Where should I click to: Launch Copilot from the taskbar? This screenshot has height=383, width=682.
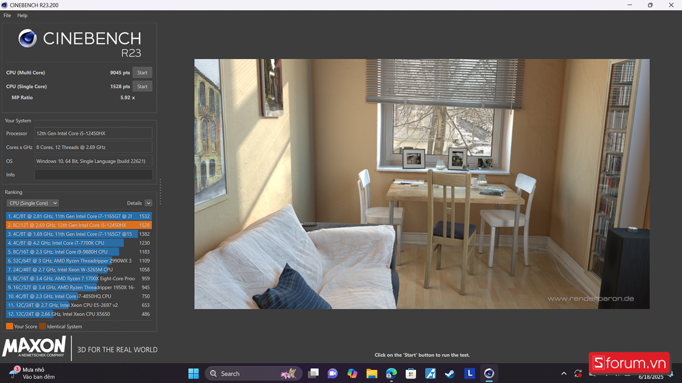[352, 373]
